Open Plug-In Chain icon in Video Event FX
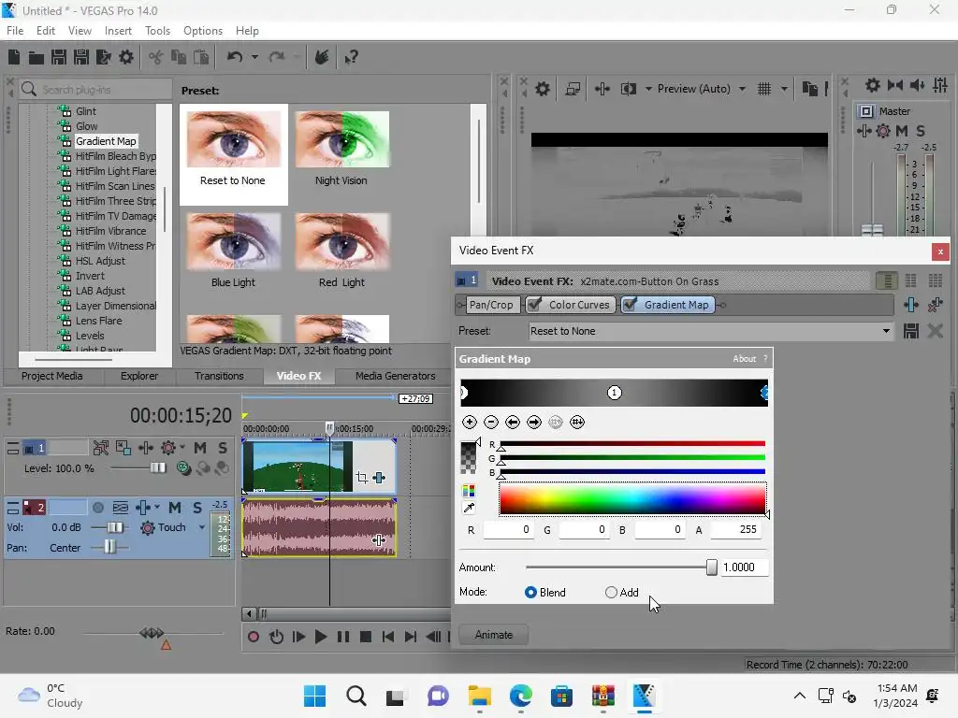Viewport: 958px width, 718px height. click(911, 305)
